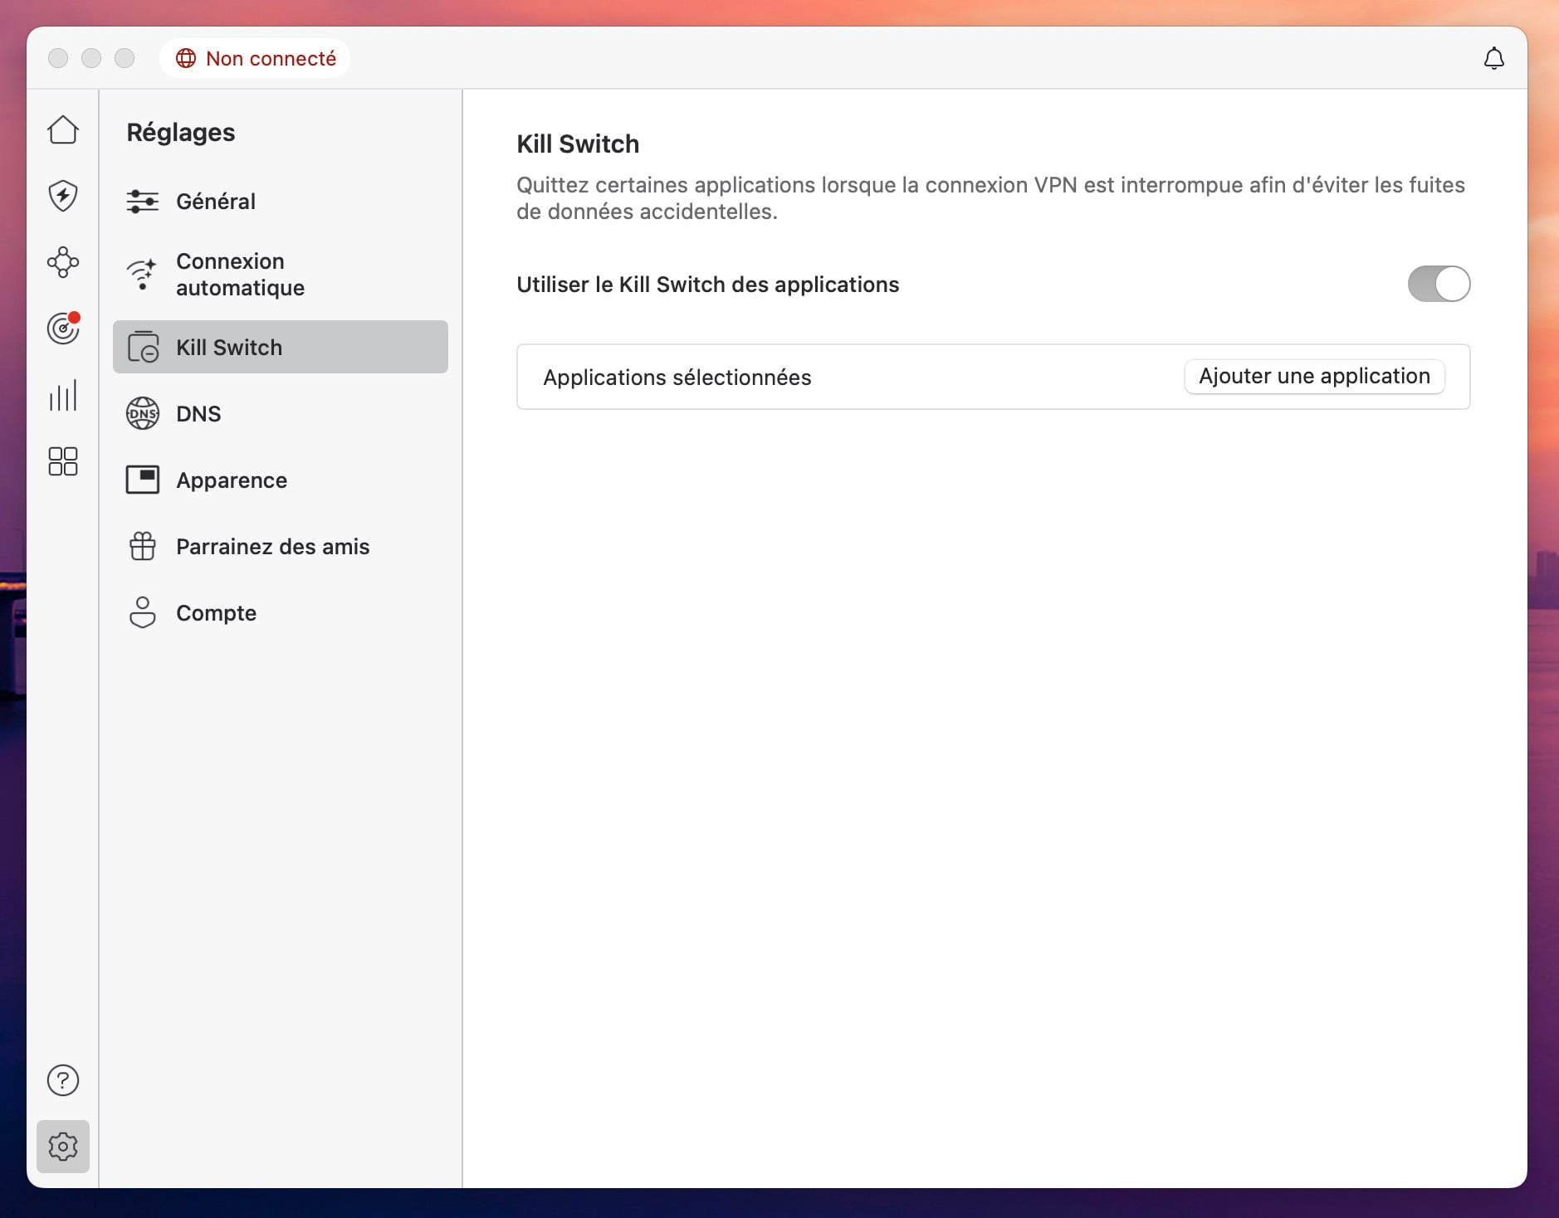Check Dark Web Monitor radar icon with alert
1559x1218 pixels.
pos(63,329)
